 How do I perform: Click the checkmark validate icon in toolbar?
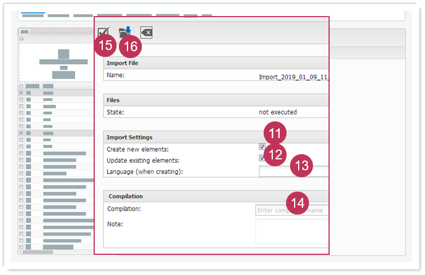(104, 33)
